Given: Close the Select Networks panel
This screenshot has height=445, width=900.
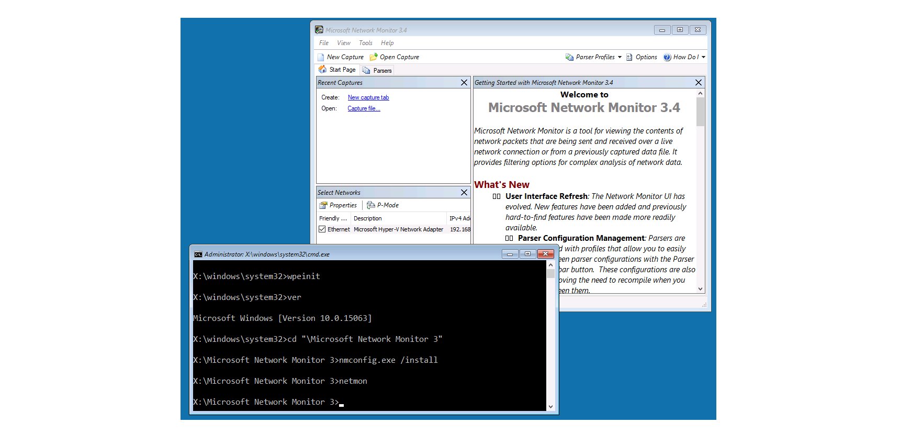Looking at the screenshot, I should [464, 193].
